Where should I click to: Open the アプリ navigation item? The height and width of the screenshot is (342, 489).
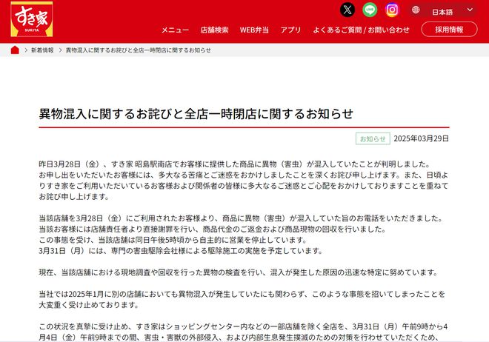coord(290,30)
